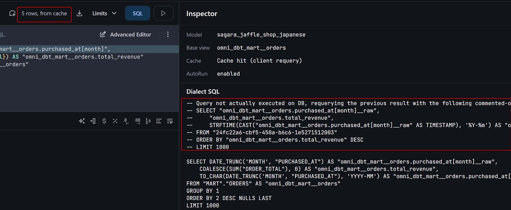This screenshot has width=511, height=210.
Task: Toggle text wrapping in cells
Action: pyautogui.click(x=170, y=121)
